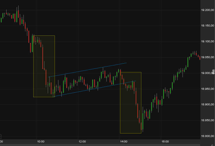The height and width of the screenshot is (146, 215).
Task: Click the 18.850,00 price axis label
Action: 207,120
